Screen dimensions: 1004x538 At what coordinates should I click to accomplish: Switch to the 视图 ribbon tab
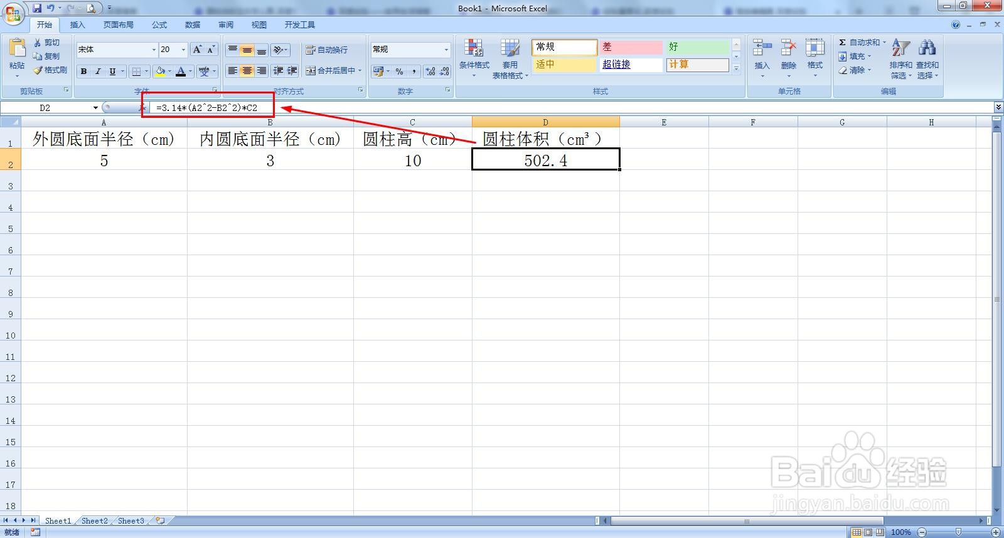tap(259, 25)
